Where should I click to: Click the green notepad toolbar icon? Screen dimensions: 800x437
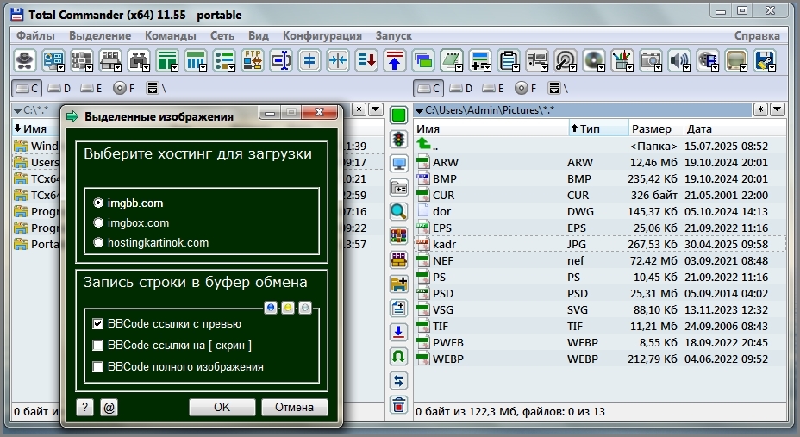pyautogui.click(x=450, y=60)
